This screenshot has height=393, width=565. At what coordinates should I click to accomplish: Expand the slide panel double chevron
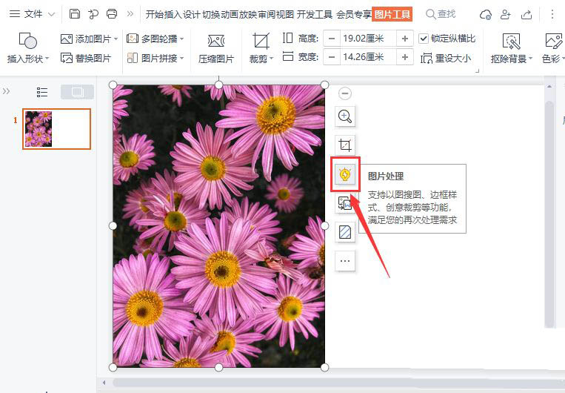coord(6,91)
